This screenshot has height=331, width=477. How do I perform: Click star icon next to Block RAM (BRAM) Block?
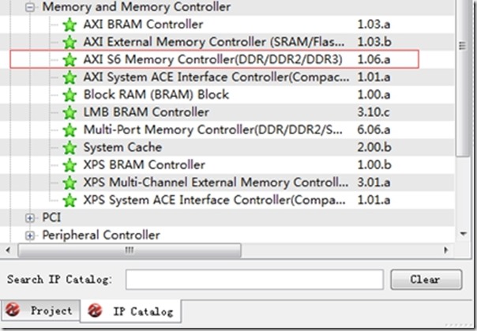[69, 95]
